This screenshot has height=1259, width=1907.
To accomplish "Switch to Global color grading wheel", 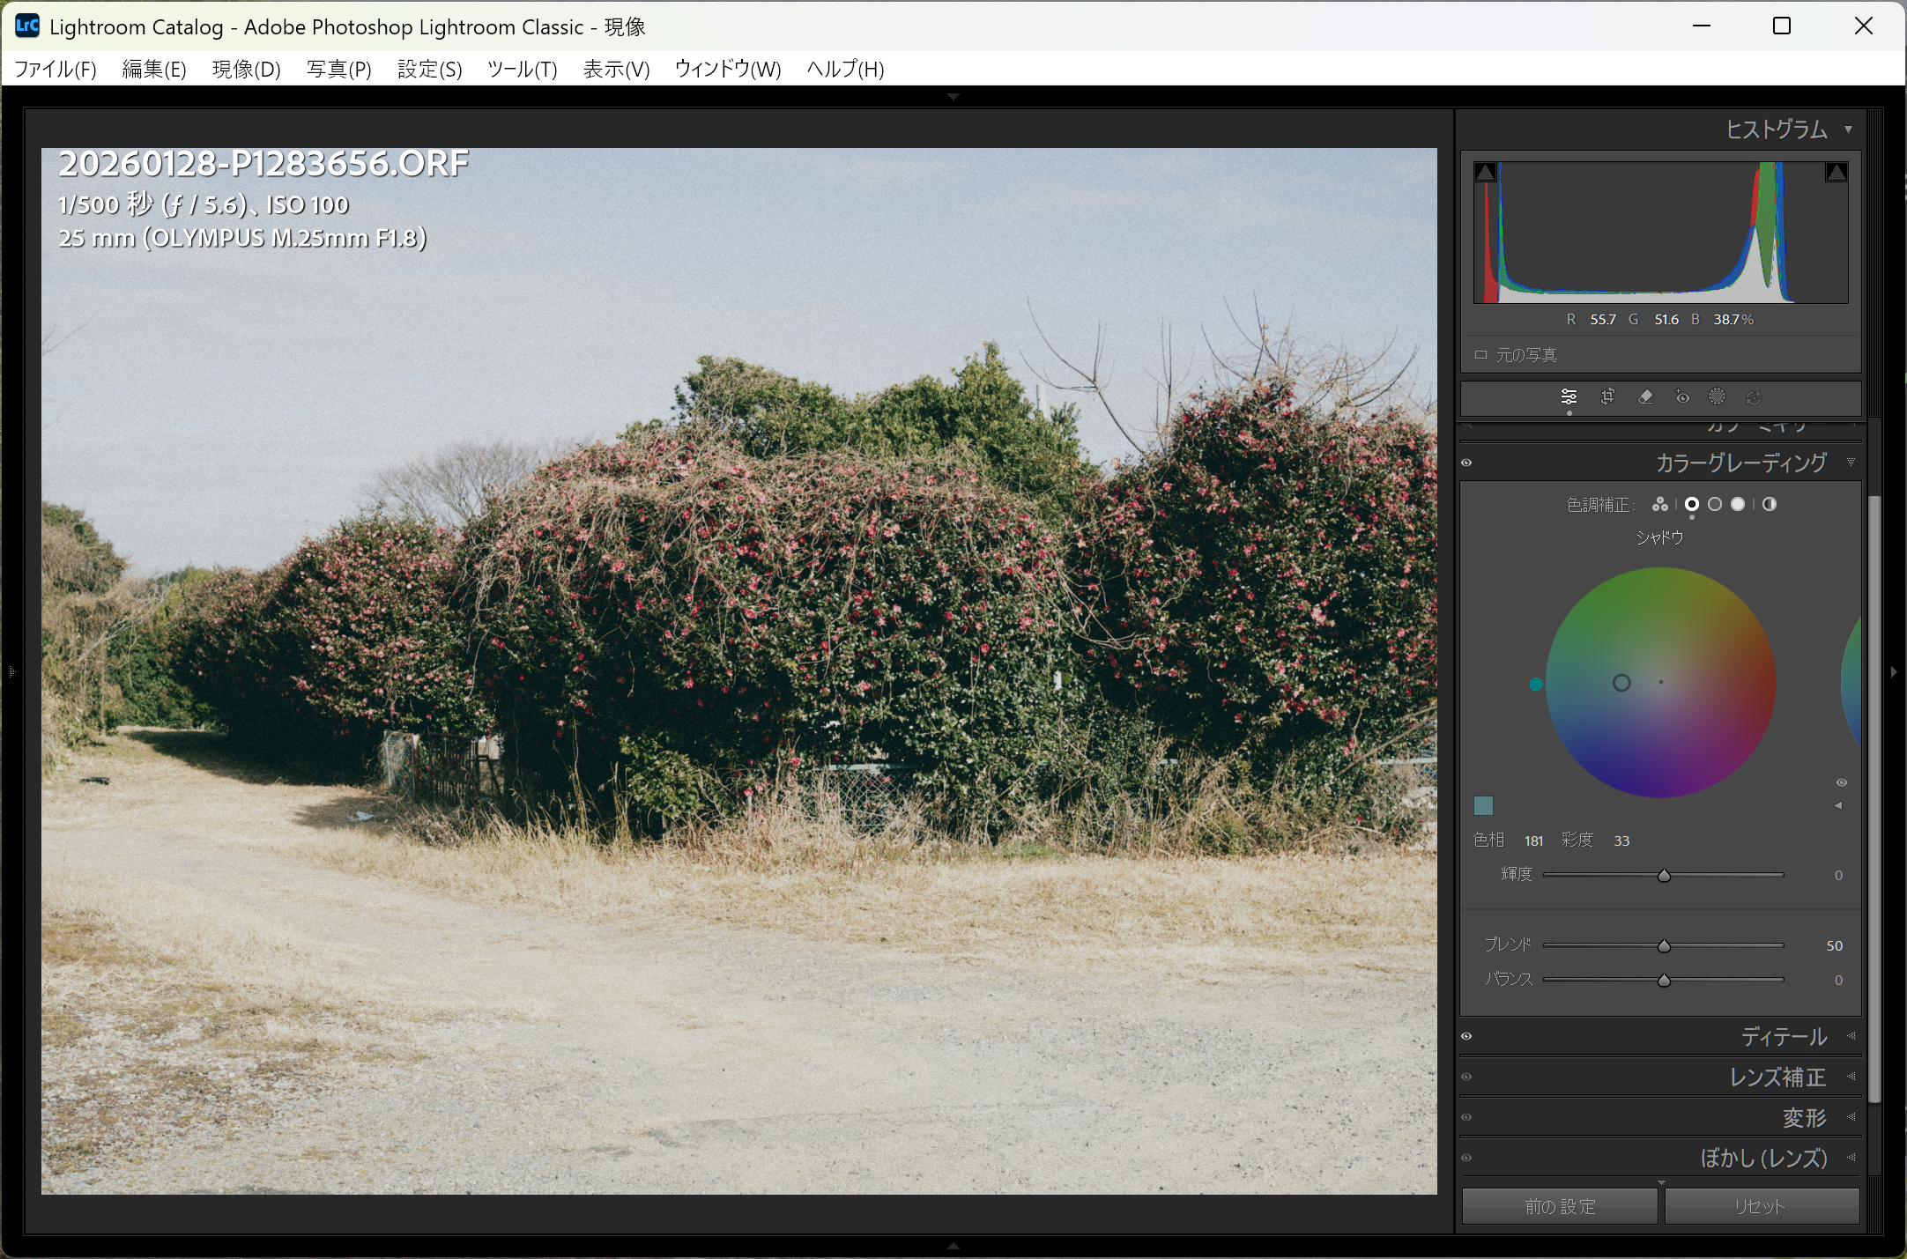I will (x=1770, y=504).
